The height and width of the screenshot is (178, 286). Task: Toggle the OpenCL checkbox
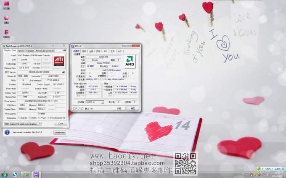coord(20,118)
